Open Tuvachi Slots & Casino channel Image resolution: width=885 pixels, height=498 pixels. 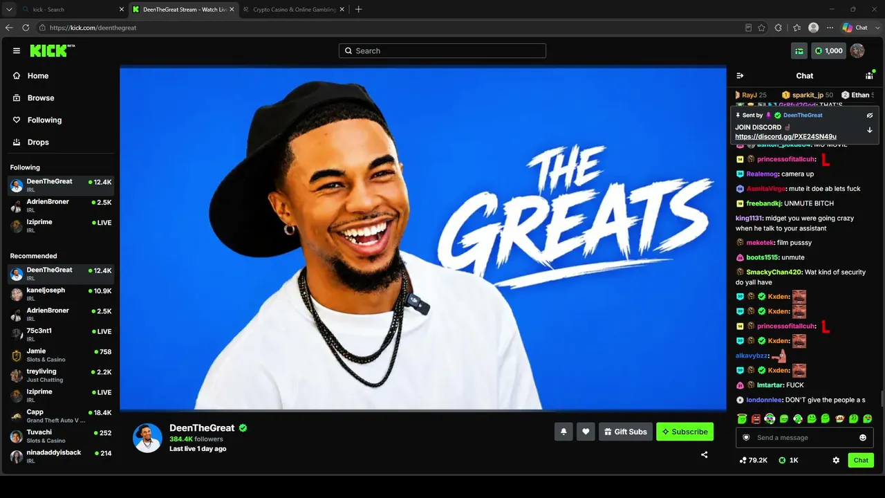pyautogui.click(x=61, y=436)
